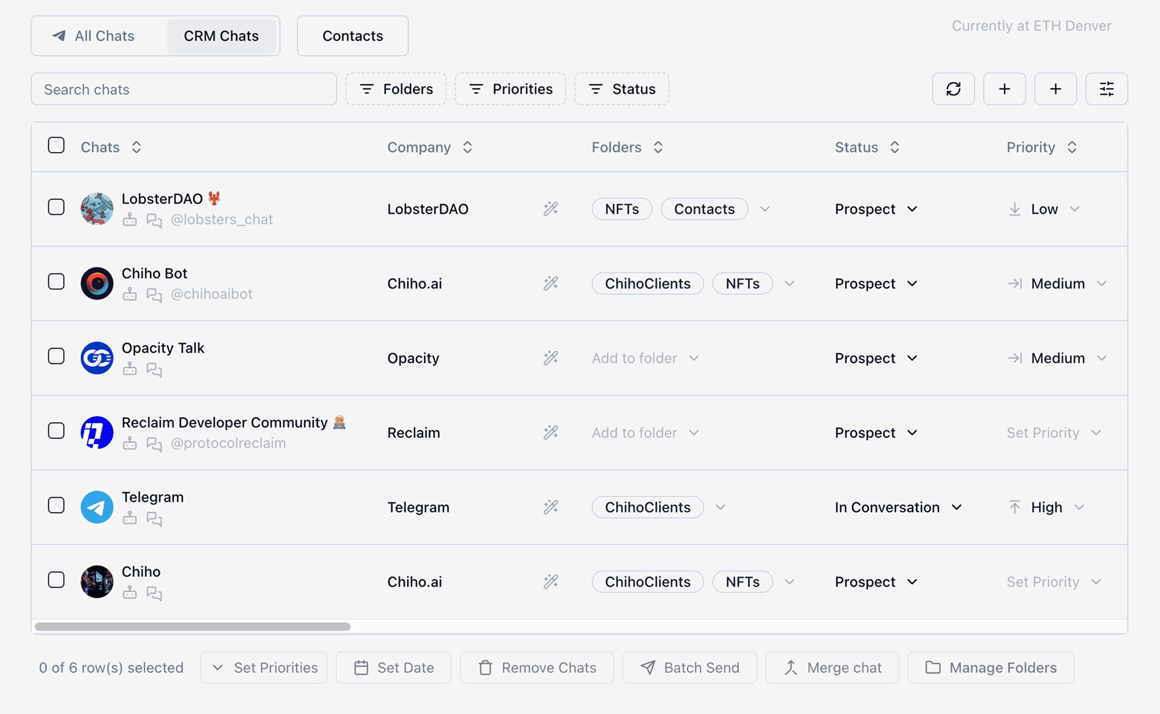The width and height of the screenshot is (1160, 714).
Task: Open the column settings sliders icon
Action: [x=1106, y=89]
